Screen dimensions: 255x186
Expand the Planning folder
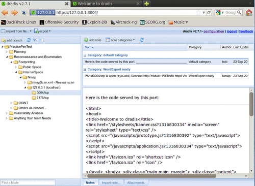7,52
